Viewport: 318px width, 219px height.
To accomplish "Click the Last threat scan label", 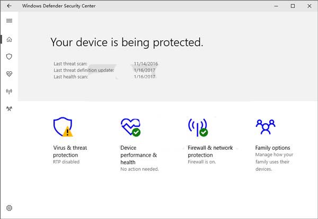I will click(70, 64).
